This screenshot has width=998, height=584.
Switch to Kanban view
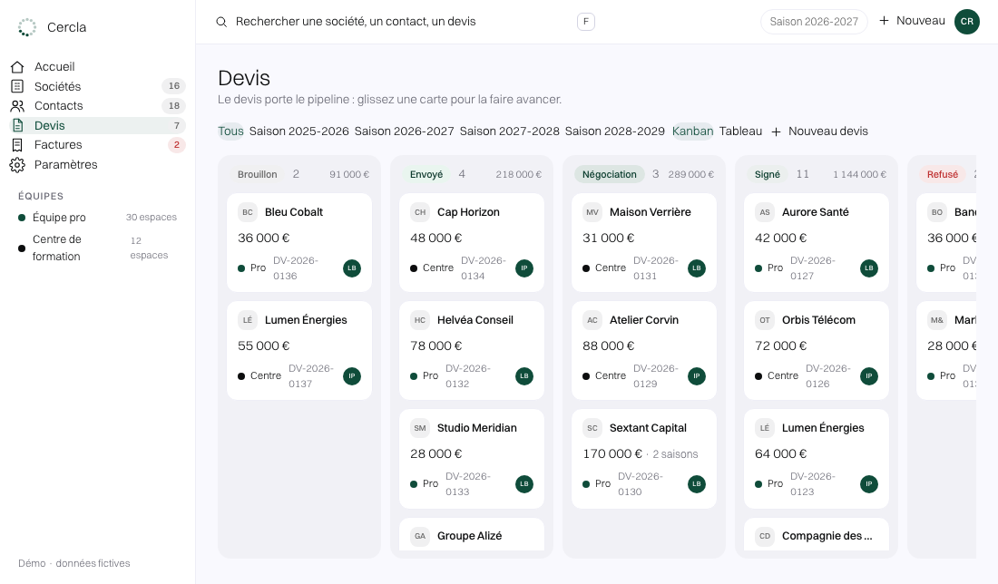[692, 131]
